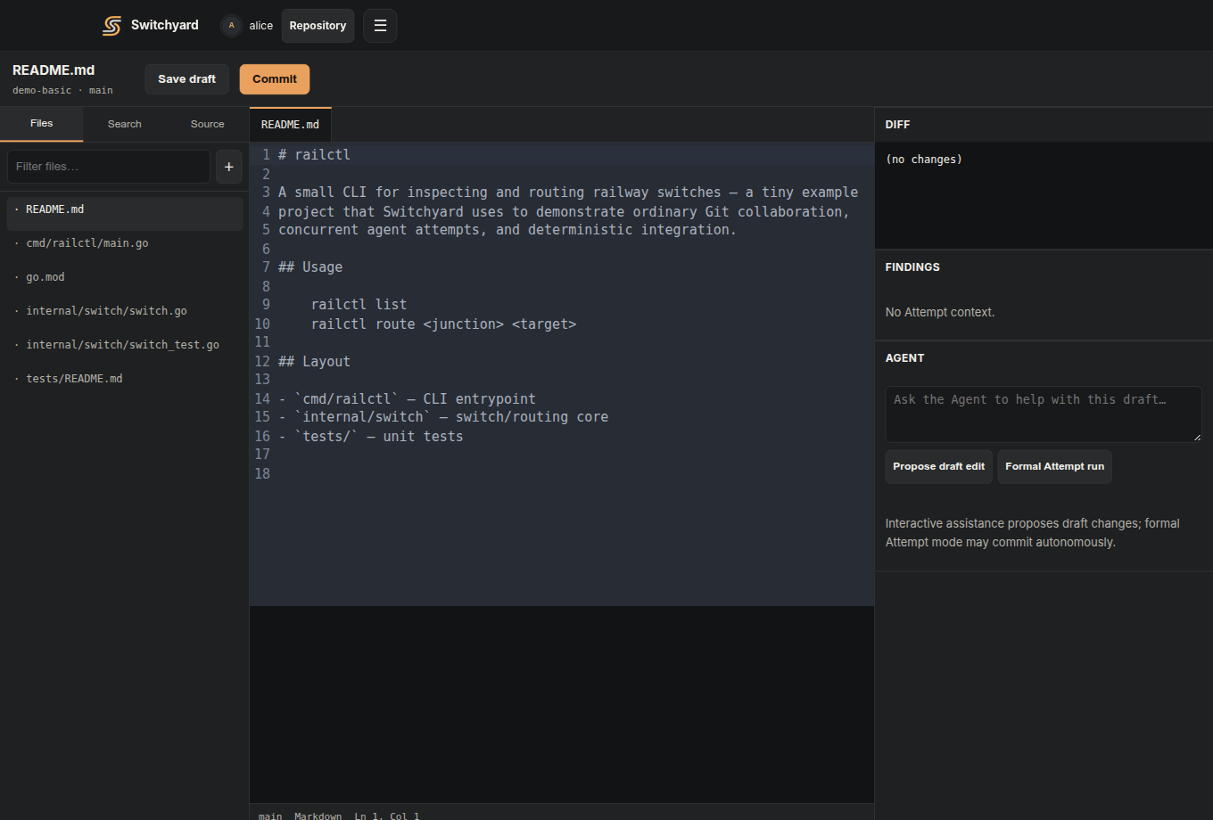Switch to the Search tab
The width and height of the screenshot is (1213, 820).
pos(125,124)
